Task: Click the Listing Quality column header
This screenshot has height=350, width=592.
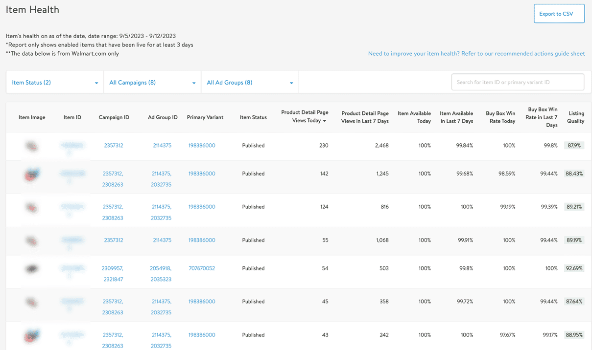Action: [575, 117]
